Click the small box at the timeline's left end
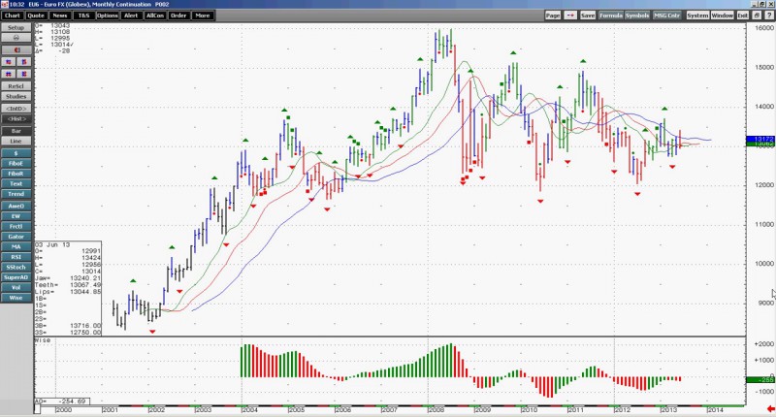This screenshot has height=417, width=776. coord(37,409)
